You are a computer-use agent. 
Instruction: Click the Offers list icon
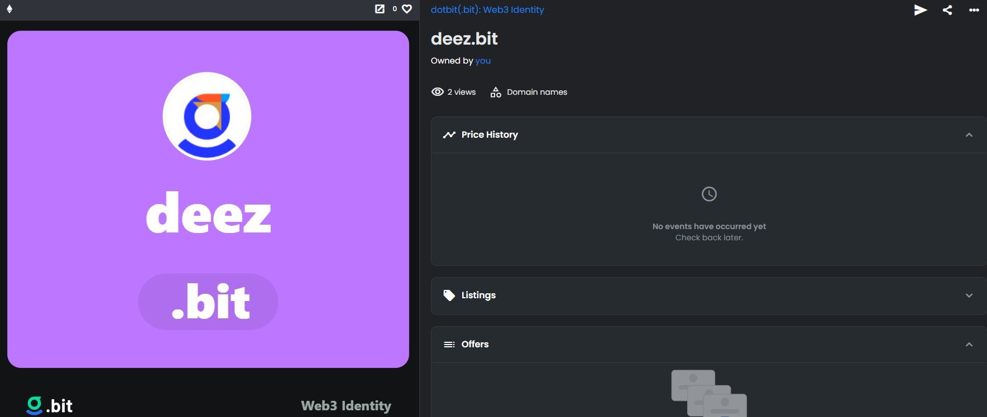[449, 345]
